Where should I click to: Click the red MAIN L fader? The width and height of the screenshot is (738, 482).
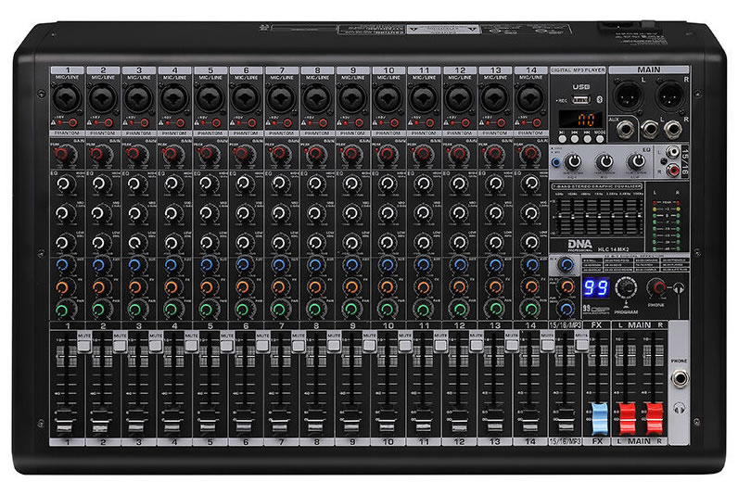pyautogui.click(x=627, y=418)
